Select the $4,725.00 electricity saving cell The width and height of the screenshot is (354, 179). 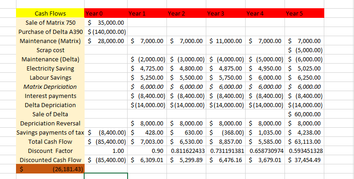147,69
